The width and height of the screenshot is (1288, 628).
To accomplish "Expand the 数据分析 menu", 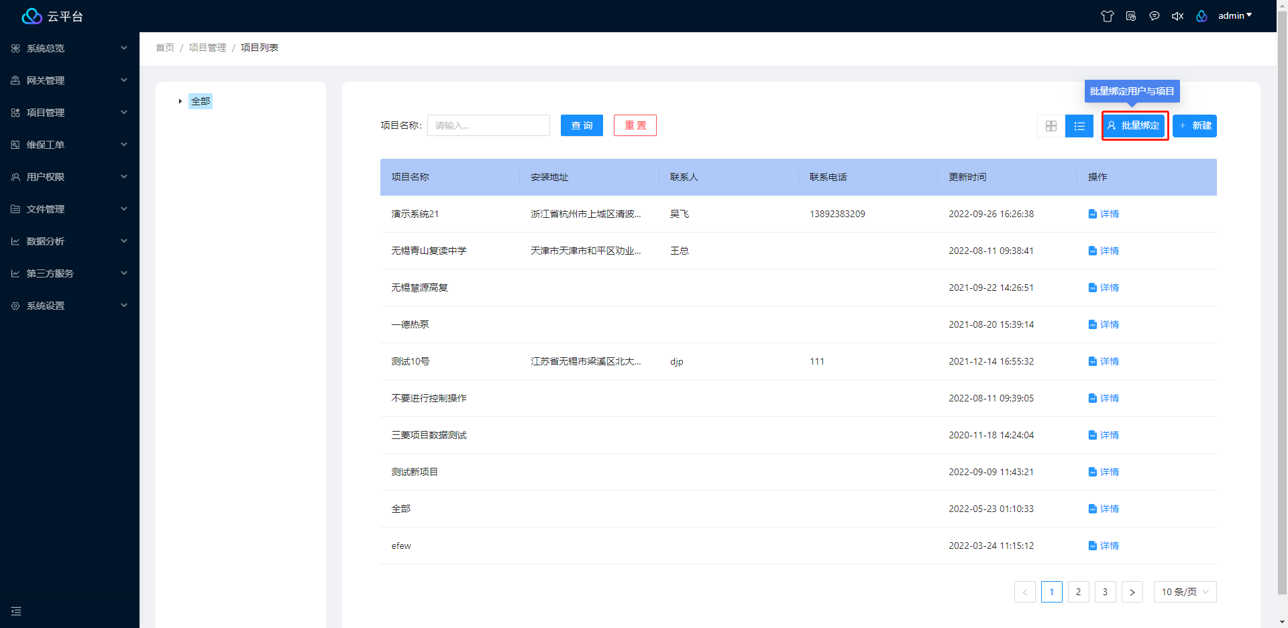I will tap(70, 241).
